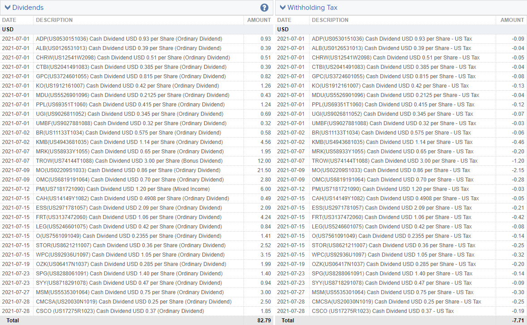Viewport: 527px width, 325px height.
Task: Select the CHRW Ordinary Dividend description
Action: [x=133, y=58]
